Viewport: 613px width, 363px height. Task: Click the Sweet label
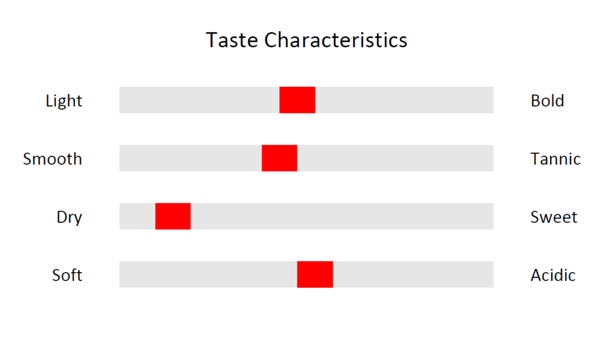554,217
